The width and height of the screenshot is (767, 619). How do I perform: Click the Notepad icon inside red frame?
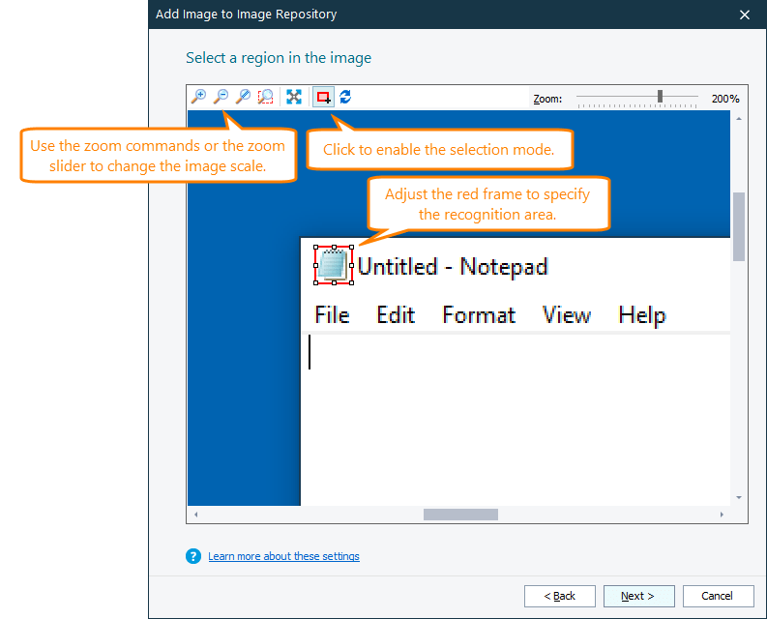(334, 265)
